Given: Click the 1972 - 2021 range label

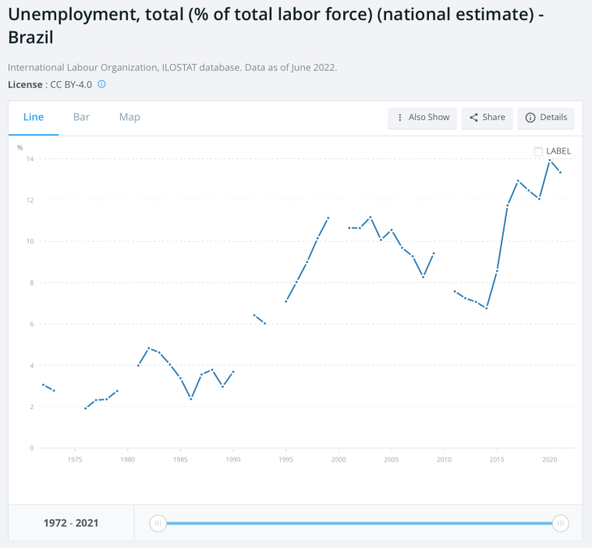Looking at the screenshot, I should click(71, 523).
